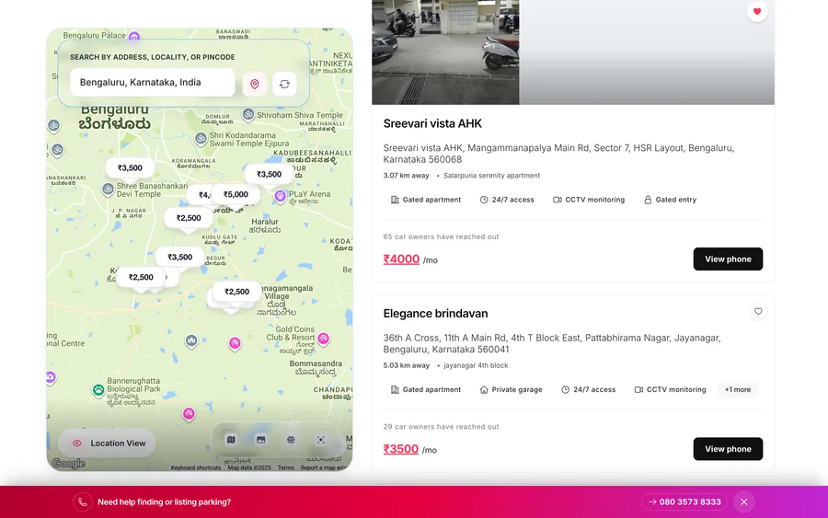Click the Gold Coins Club & Resort pink pin
Viewport: 828px width, 518px height.
[323, 338]
